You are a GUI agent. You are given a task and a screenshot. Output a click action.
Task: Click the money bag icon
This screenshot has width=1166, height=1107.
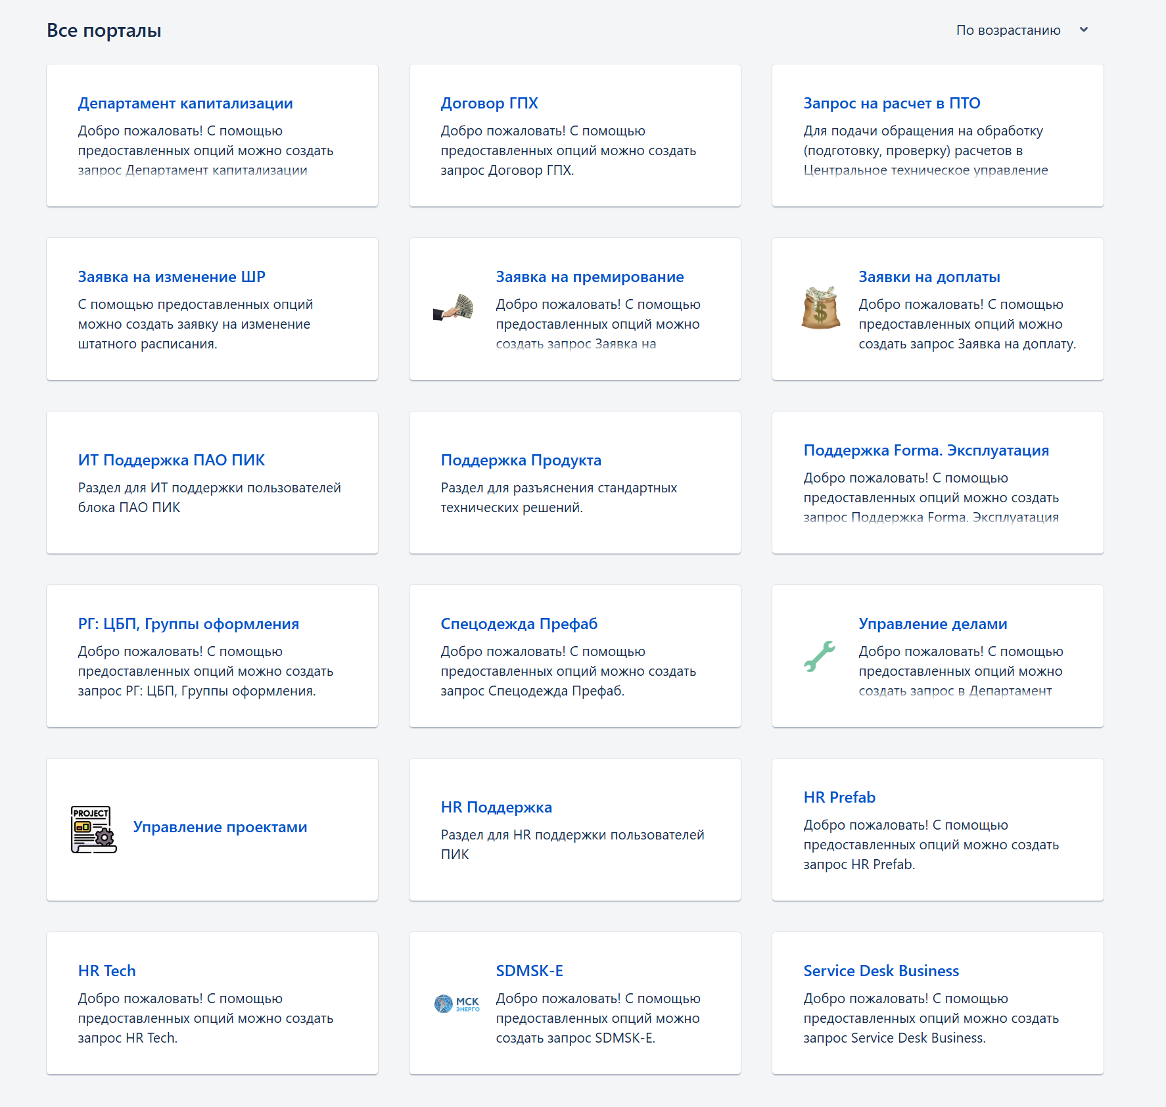tap(820, 308)
